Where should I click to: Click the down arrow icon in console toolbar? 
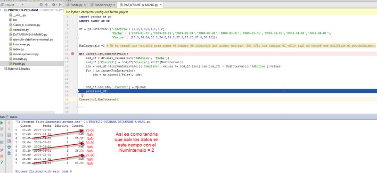(9, 129)
